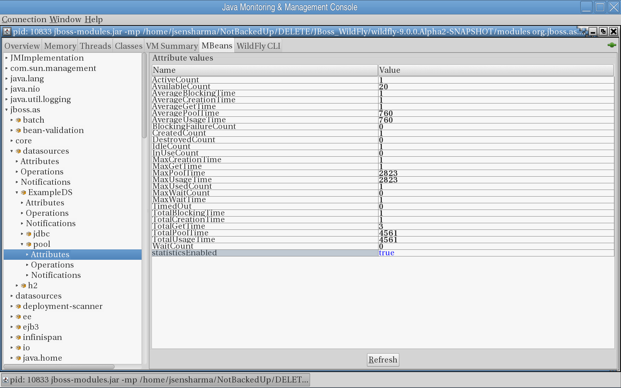Expand the java.lang tree node
Viewport: 621px width, 388px height.
click(6, 78)
